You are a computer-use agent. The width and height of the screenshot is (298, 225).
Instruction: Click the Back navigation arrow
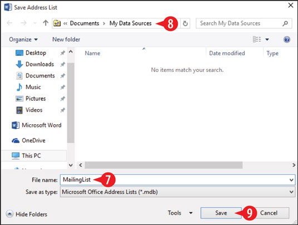[x=9, y=23]
